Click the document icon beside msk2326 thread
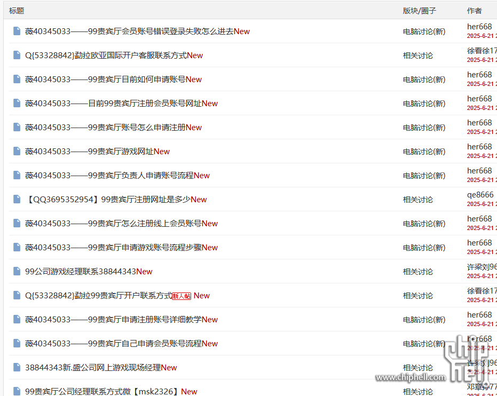This screenshot has width=497, height=396. (17, 391)
